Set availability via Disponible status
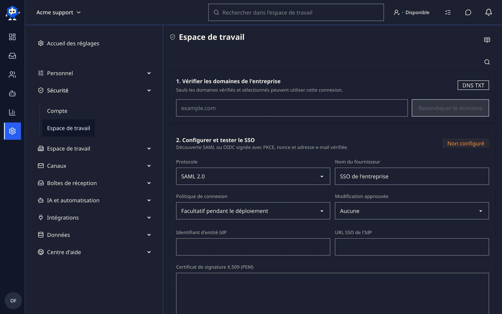 pyautogui.click(x=412, y=12)
